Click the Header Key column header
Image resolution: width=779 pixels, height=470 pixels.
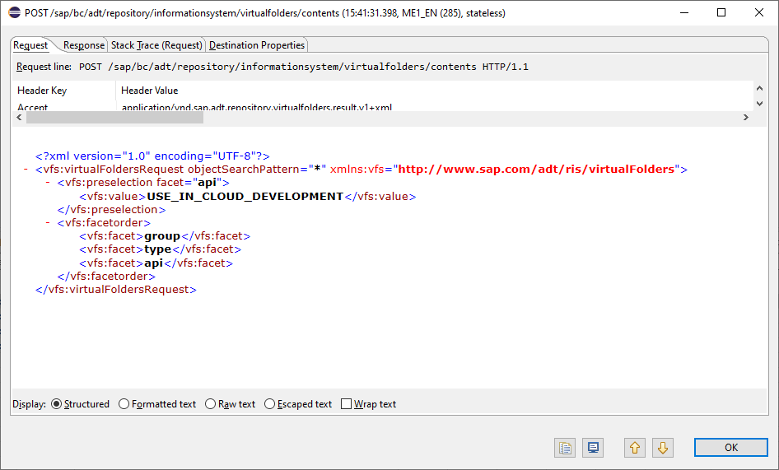pyautogui.click(x=64, y=91)
